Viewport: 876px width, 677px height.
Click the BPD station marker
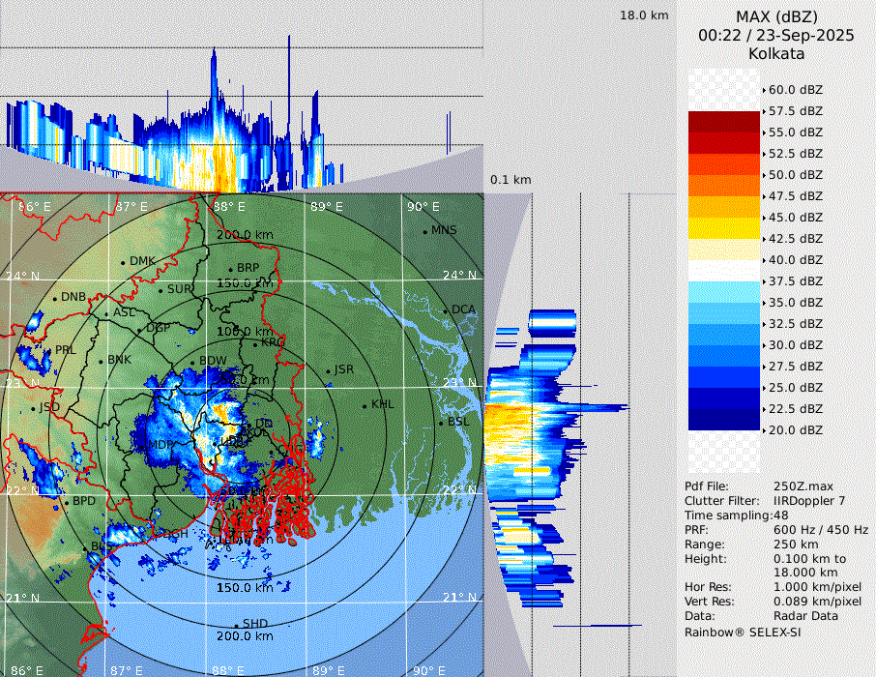pos(66,502)
